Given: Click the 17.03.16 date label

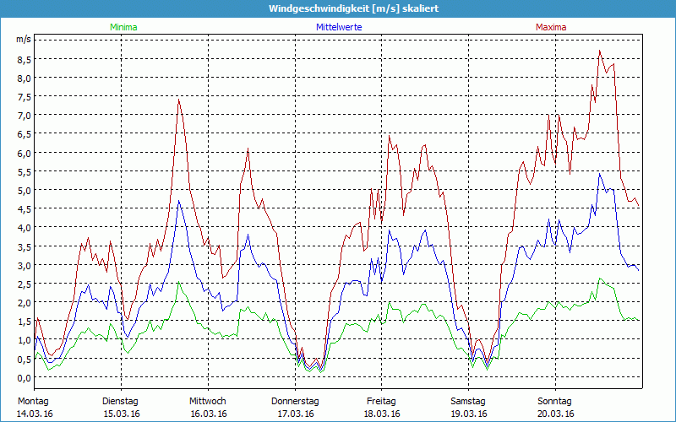Looking at the screenshot, I should pos(296,414).
